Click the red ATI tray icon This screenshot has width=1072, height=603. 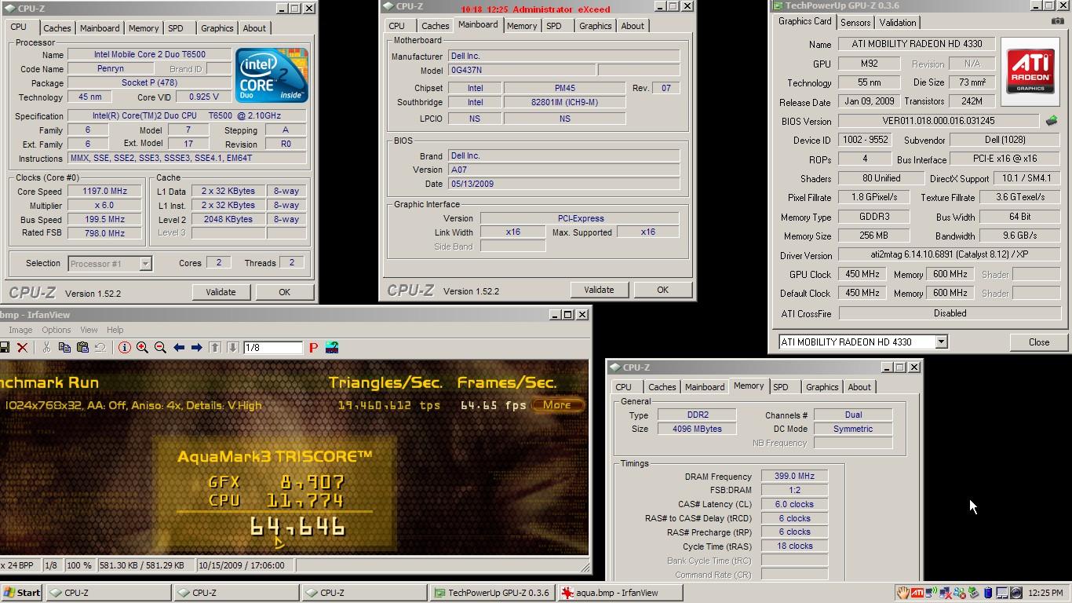click(917, 593)
